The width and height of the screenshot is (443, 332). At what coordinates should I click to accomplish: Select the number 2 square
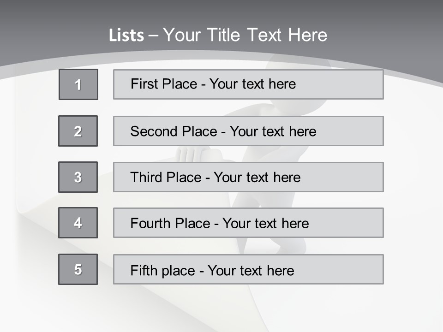78,131
